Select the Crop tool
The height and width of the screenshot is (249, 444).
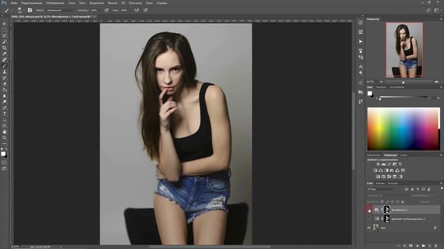point(4,48)
